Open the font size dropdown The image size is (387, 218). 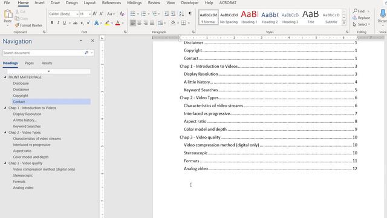click(x=89, y=14)
